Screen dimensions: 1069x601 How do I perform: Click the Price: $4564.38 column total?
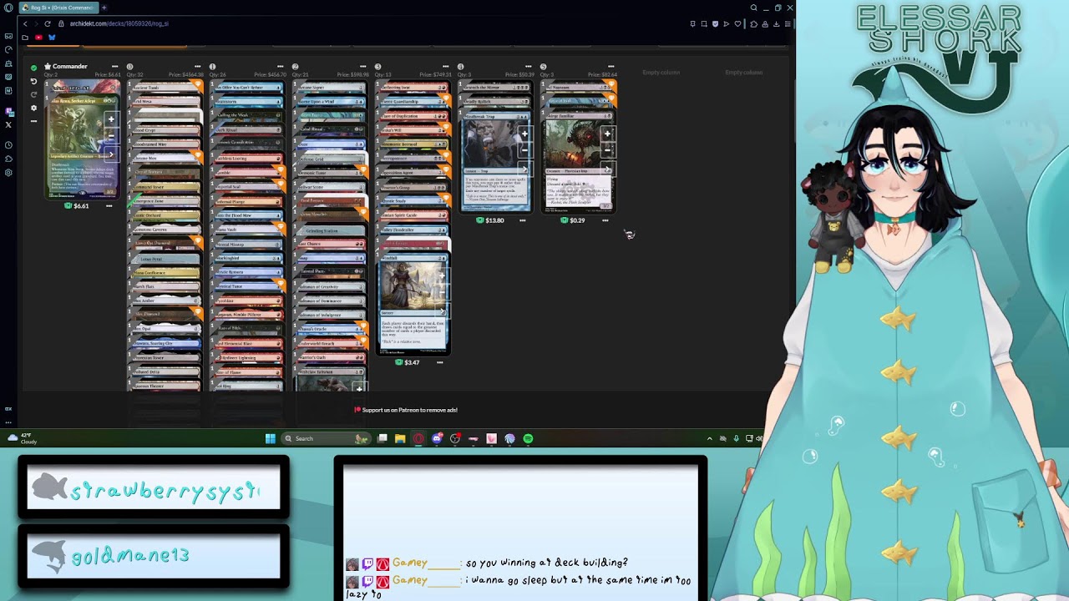(x=185, y=75)
